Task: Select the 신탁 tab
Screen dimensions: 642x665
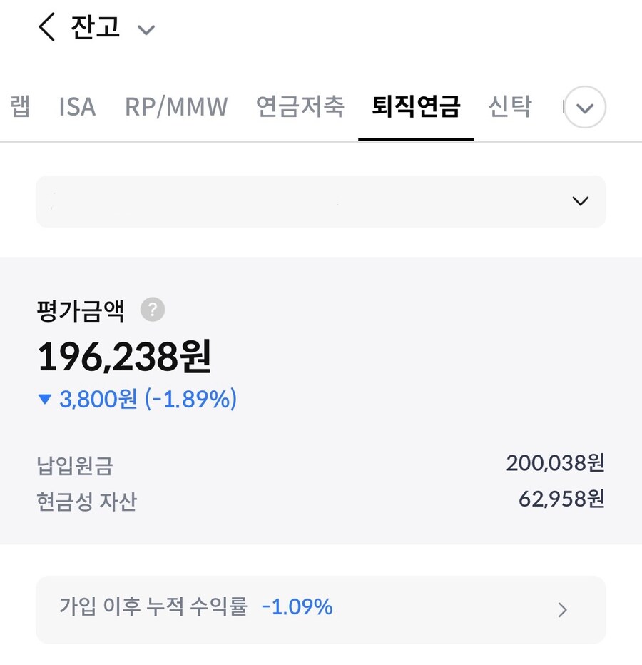Action: [511, 107]
